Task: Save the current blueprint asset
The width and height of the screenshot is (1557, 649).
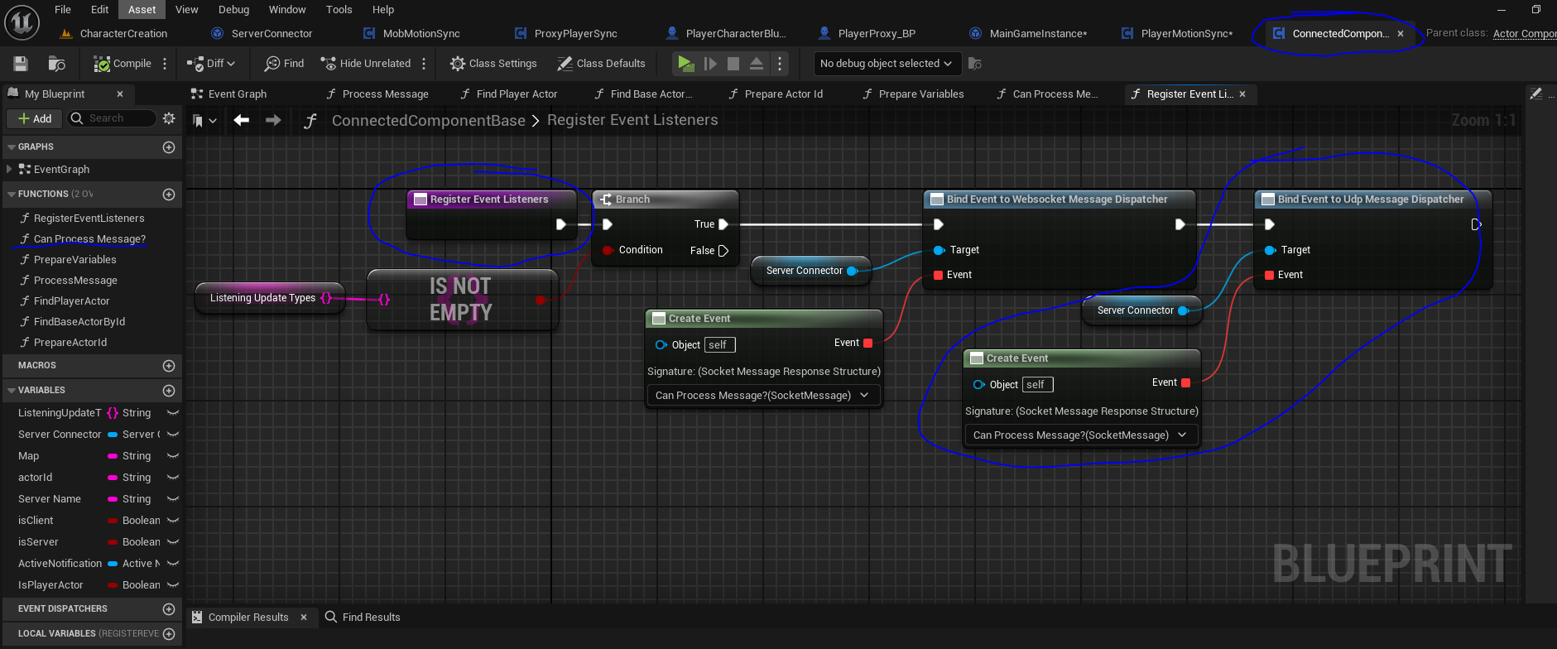Action: click(21, 64)
